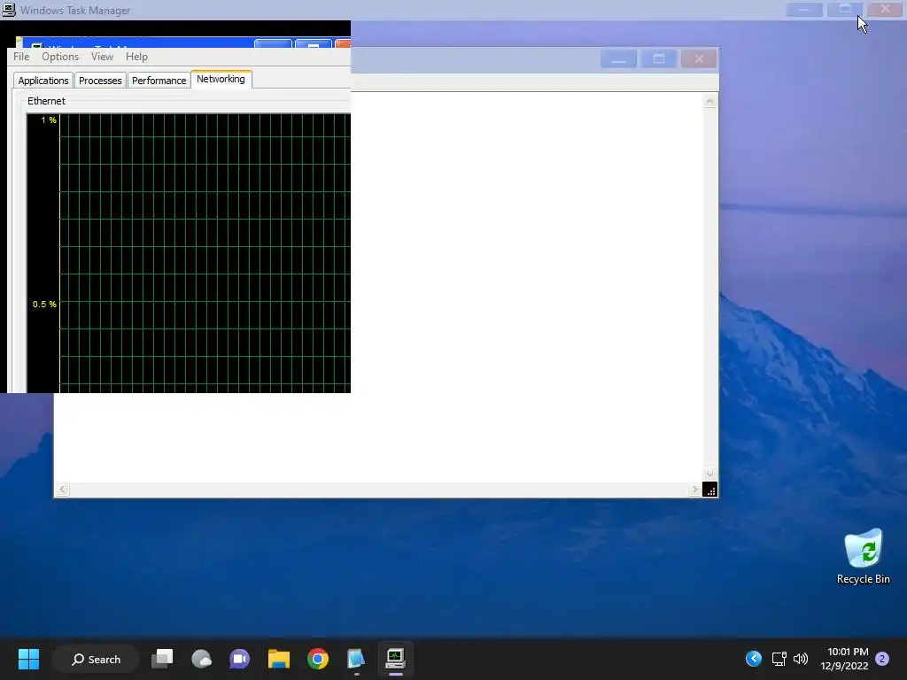Screen dimensions: 907x680
Task: Click the background window's scroll right arrow
Action: (694, 490)
